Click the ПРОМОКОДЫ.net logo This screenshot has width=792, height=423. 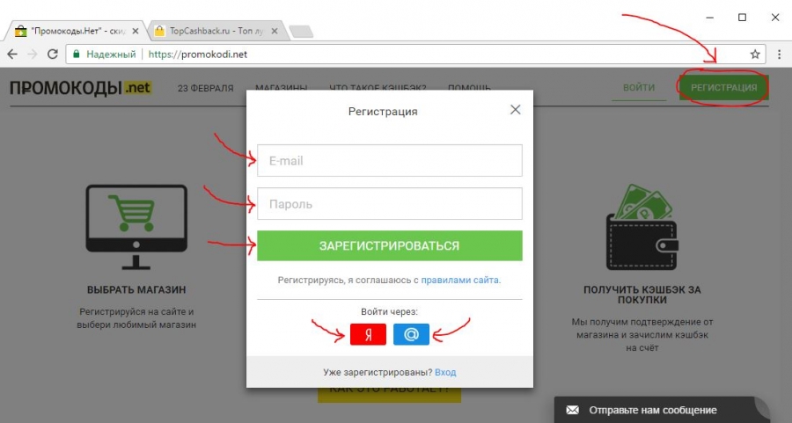pyautogui.click(x=80, y=88)
